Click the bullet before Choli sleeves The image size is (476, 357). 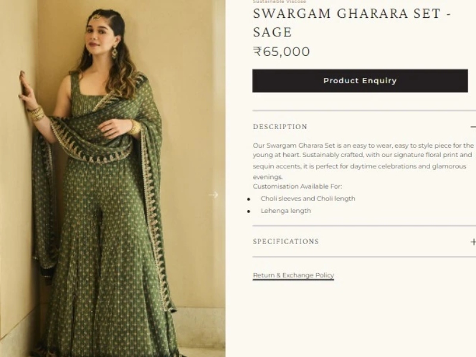pos(249,199)
